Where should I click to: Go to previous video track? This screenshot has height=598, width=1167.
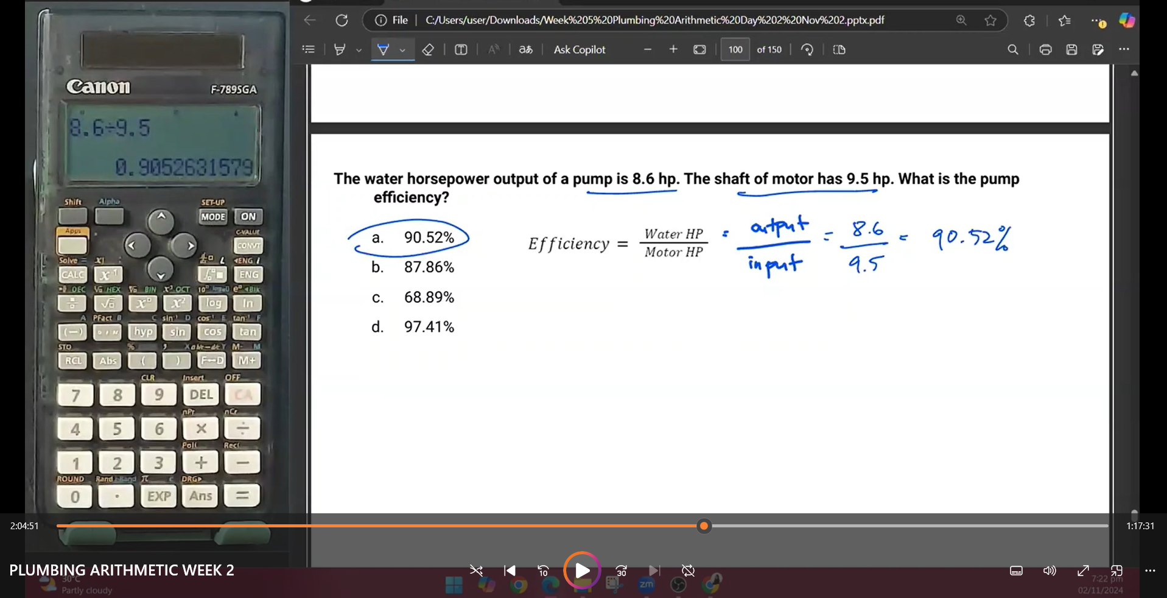click(x=510, y=571)
